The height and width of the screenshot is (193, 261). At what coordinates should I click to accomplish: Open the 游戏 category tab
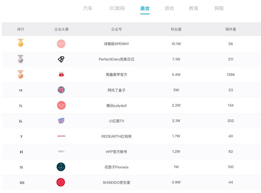(x=169, y=8)
